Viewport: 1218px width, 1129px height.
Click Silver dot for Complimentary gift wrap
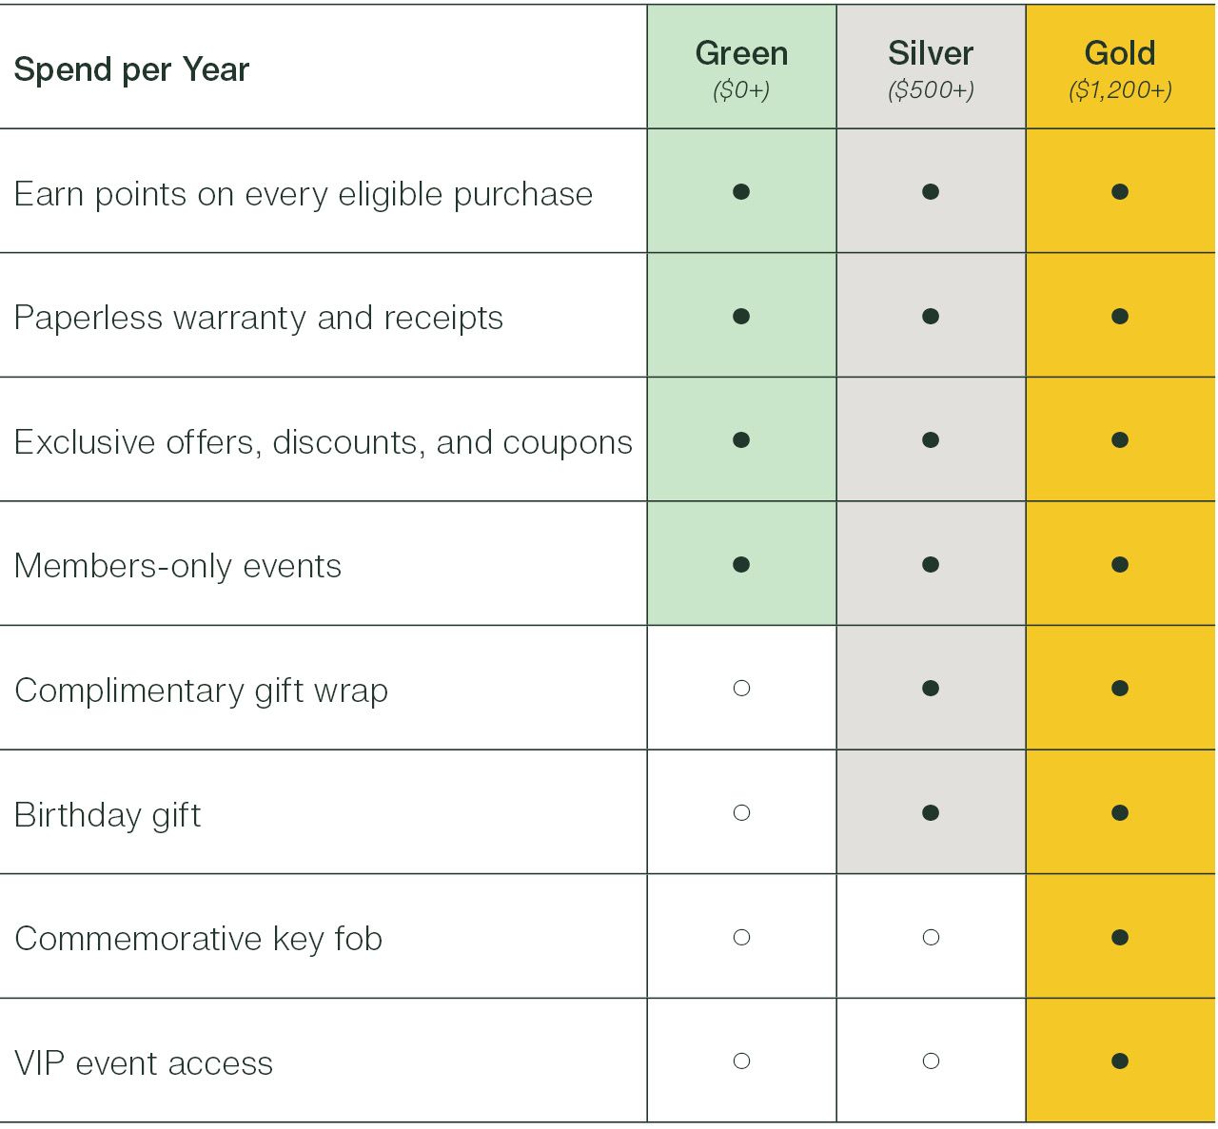coord(931,689)
